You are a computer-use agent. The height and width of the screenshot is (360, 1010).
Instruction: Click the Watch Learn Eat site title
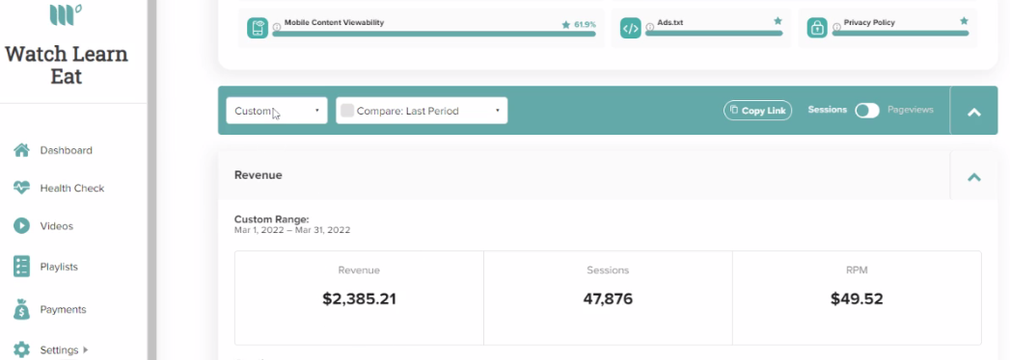[67, 64]
